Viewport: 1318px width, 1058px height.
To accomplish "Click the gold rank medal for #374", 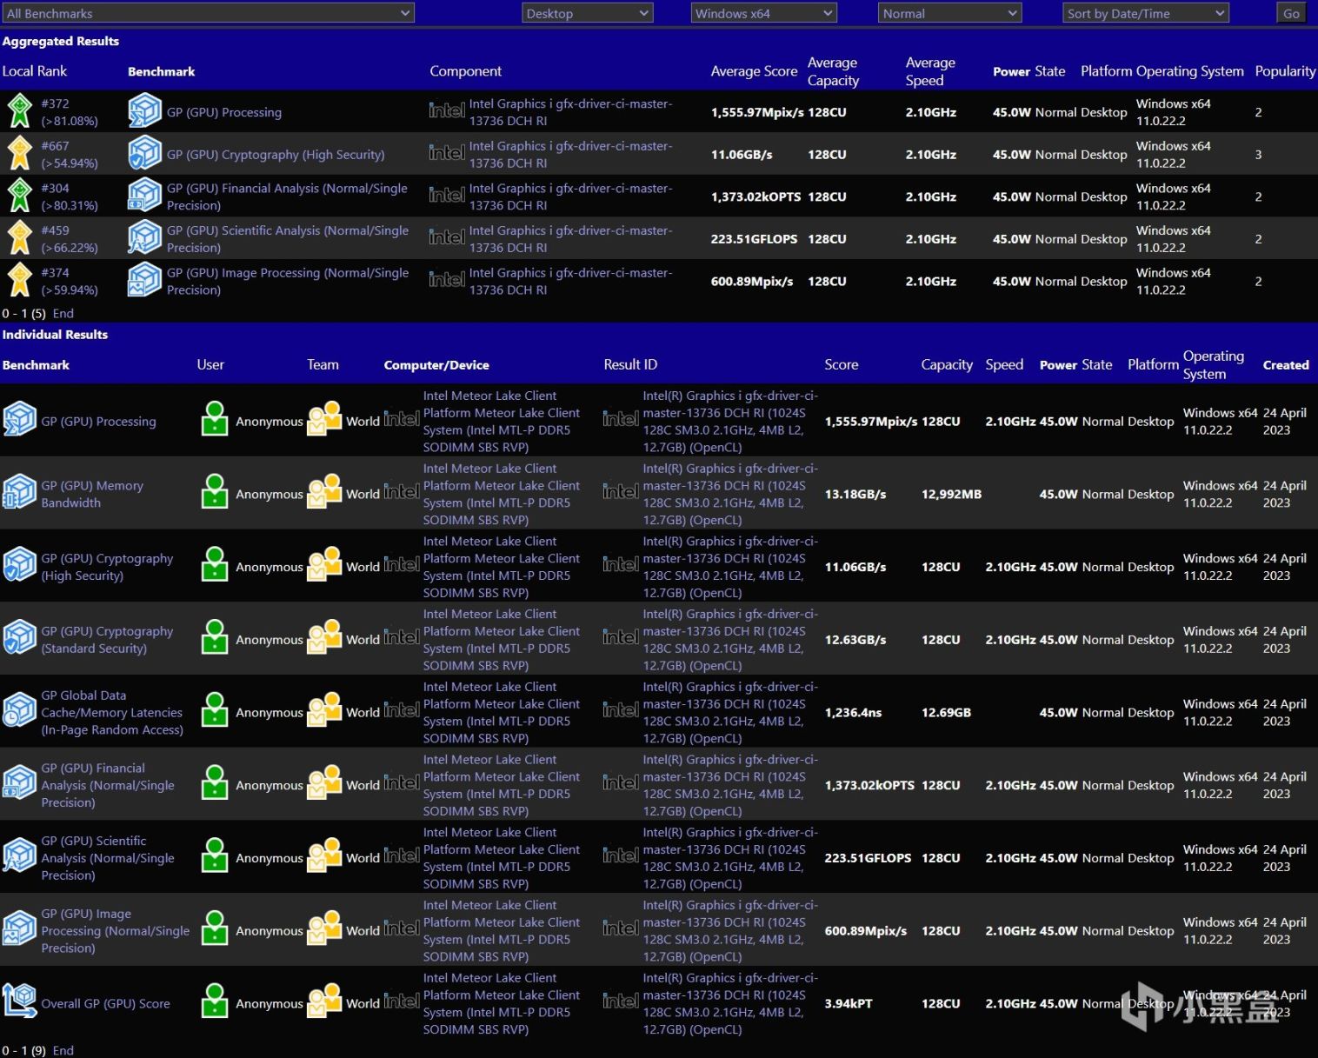I will click(x=19, y=281).
